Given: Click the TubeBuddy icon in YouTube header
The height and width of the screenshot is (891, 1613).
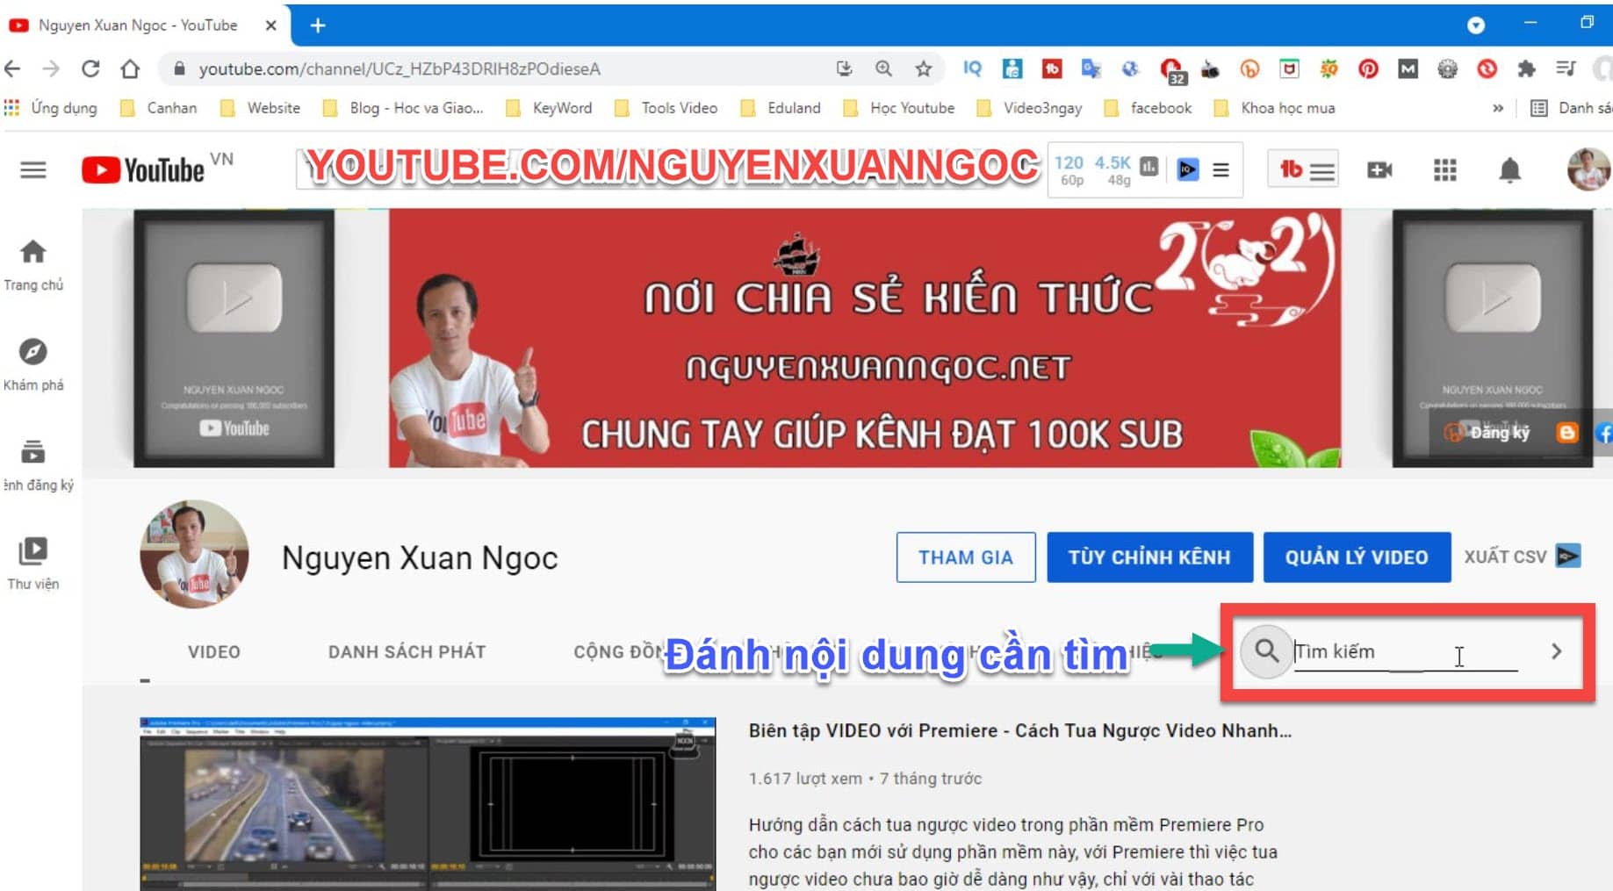Looking at the screenshot, I should 1291,169.
